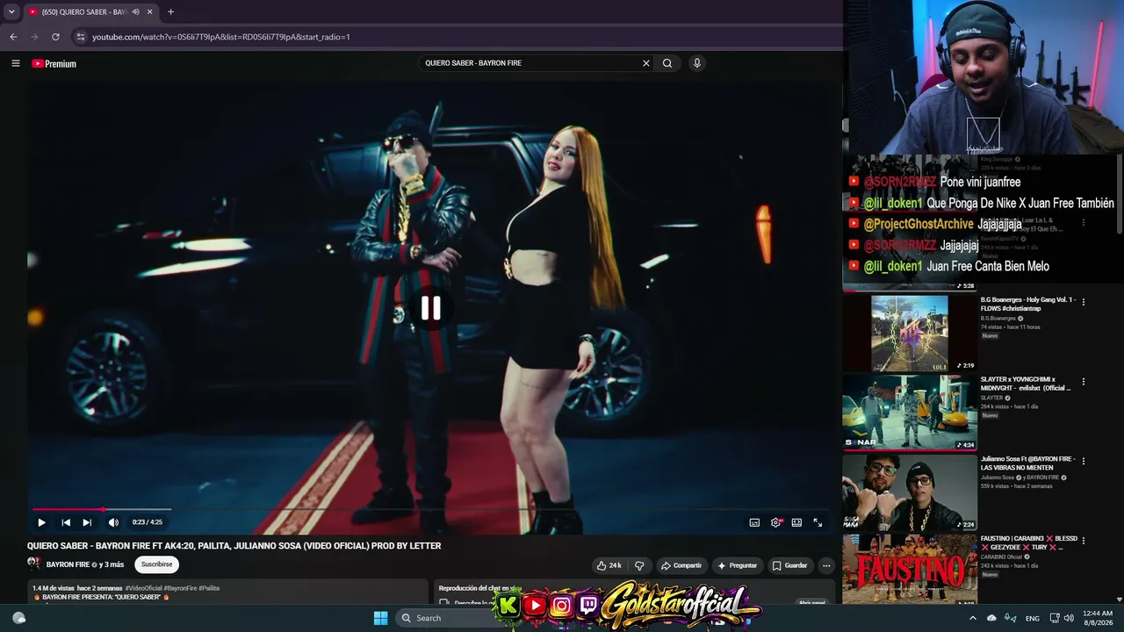Open network settings from tray

1055,618
